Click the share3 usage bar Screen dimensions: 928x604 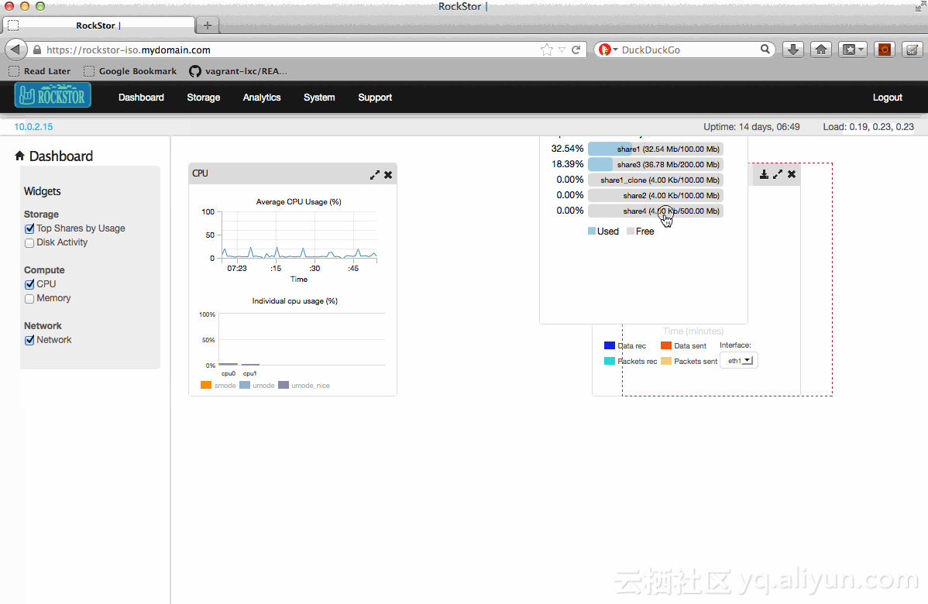click(x=655, y=164)
